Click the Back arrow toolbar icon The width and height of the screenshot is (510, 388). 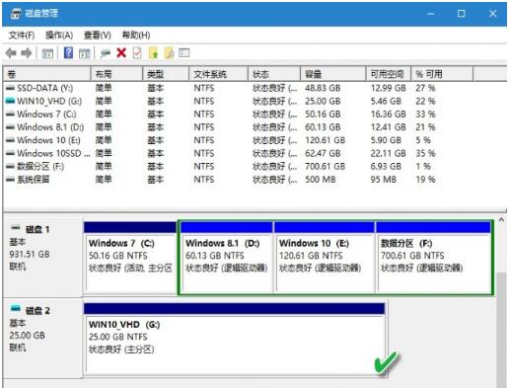tap(11, 53)
